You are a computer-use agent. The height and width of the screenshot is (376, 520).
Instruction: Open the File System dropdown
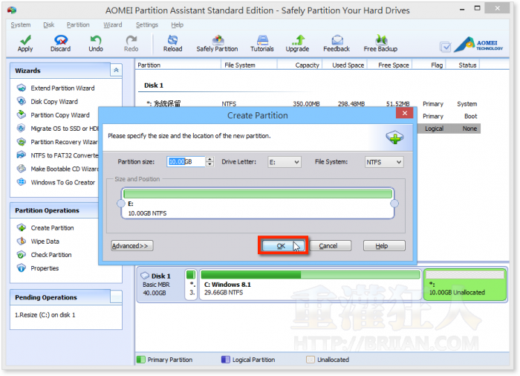click(383, 162)
